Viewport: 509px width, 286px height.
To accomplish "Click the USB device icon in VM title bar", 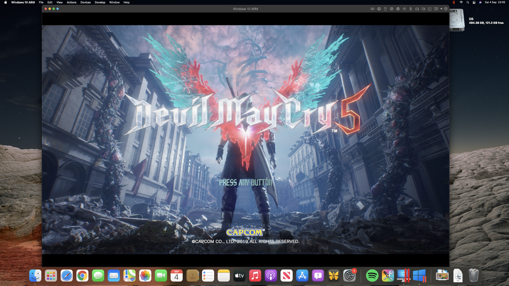I will tap(385, 8).
